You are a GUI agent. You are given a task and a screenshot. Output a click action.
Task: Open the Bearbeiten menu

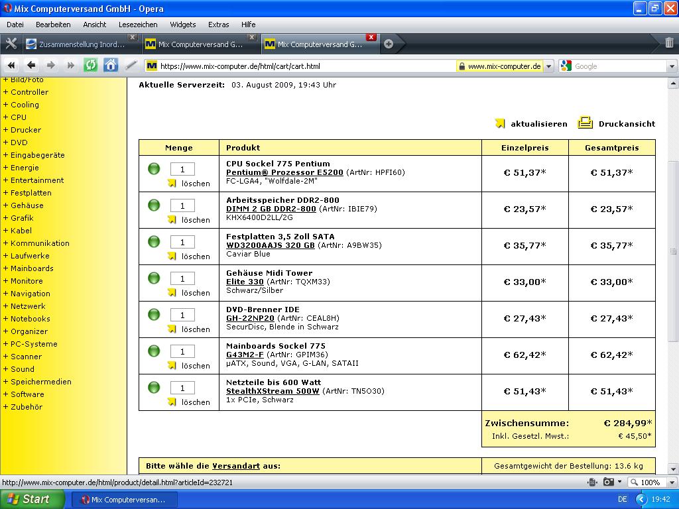pos(53,25)
